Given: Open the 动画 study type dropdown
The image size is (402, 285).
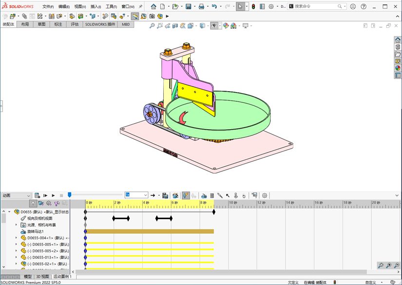Looking at the screenshot, I should pos(16,195).
